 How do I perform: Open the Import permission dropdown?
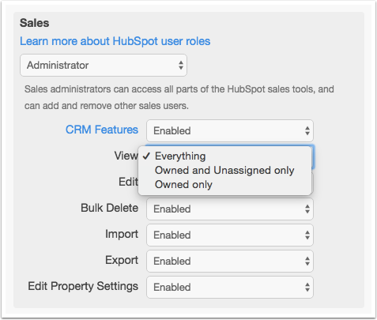click(230, 235)
